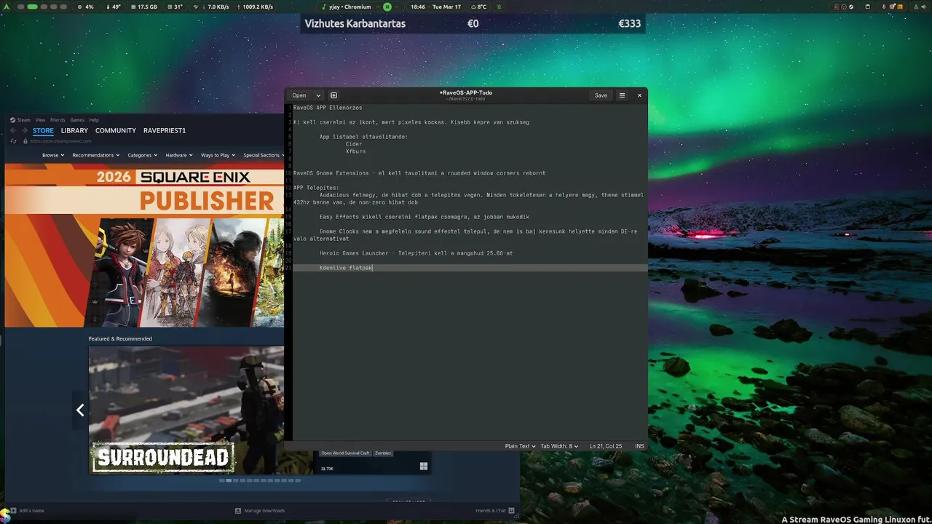Click the colorful S icon at bottom-left corner
The height and width of the screenshot is (524, 932).
(5, 515)
